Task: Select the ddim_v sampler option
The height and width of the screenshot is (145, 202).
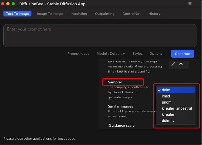Action: click(176, 120)
